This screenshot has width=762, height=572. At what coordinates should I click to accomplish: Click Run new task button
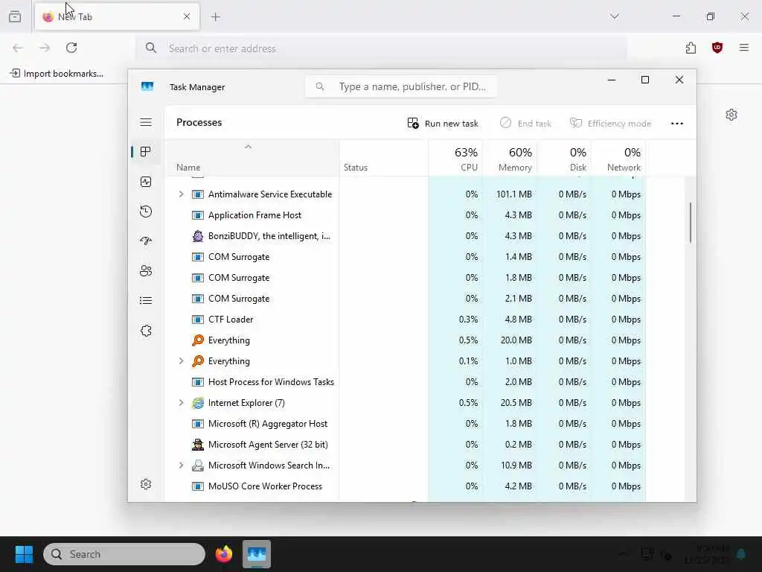point(442,124)
